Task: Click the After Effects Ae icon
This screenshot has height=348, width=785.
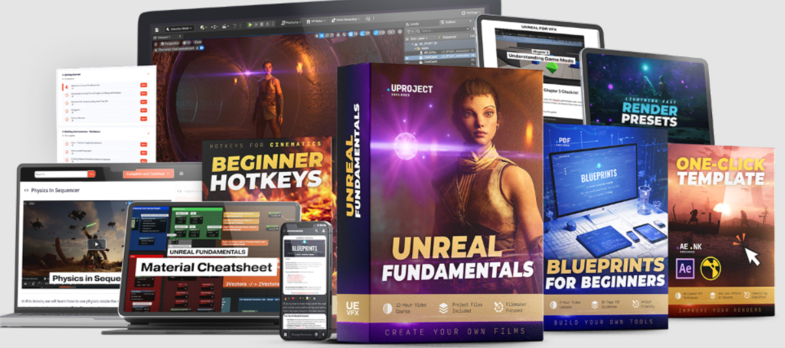Action: (x=685, y=267)
